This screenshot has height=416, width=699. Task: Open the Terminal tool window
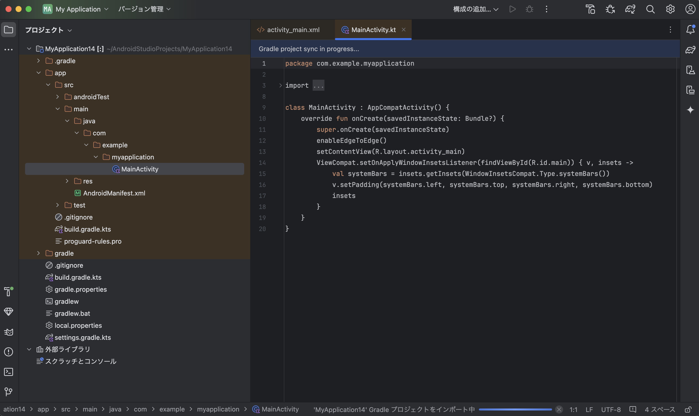pos(9,372)
